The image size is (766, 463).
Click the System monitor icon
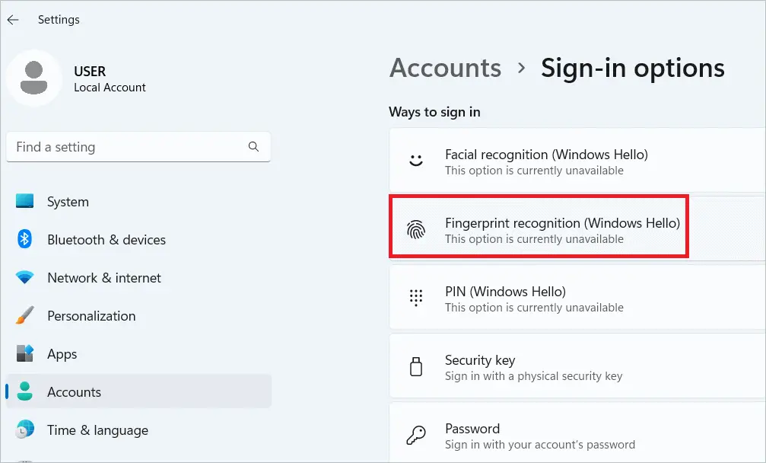click(24, 201)
